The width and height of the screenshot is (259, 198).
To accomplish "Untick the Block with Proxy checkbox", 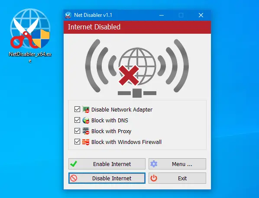I will [x=77, y=131].
